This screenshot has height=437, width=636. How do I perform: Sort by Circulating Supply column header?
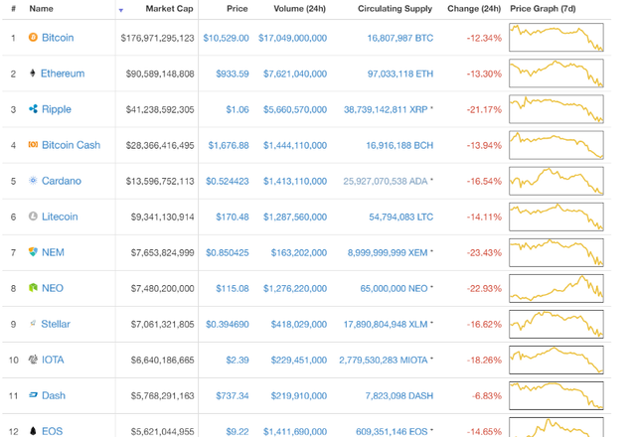395,9
